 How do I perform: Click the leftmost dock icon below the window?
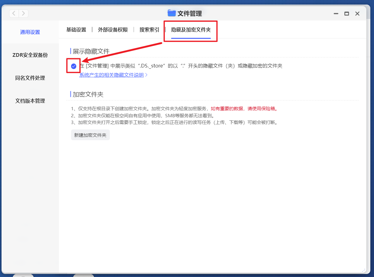(x=23, y=275)
